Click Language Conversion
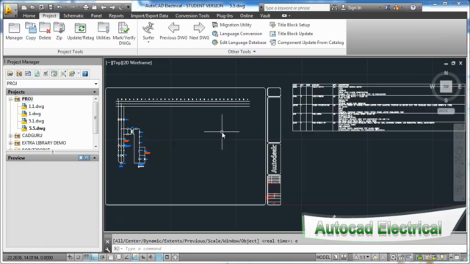 coord(237,34)
